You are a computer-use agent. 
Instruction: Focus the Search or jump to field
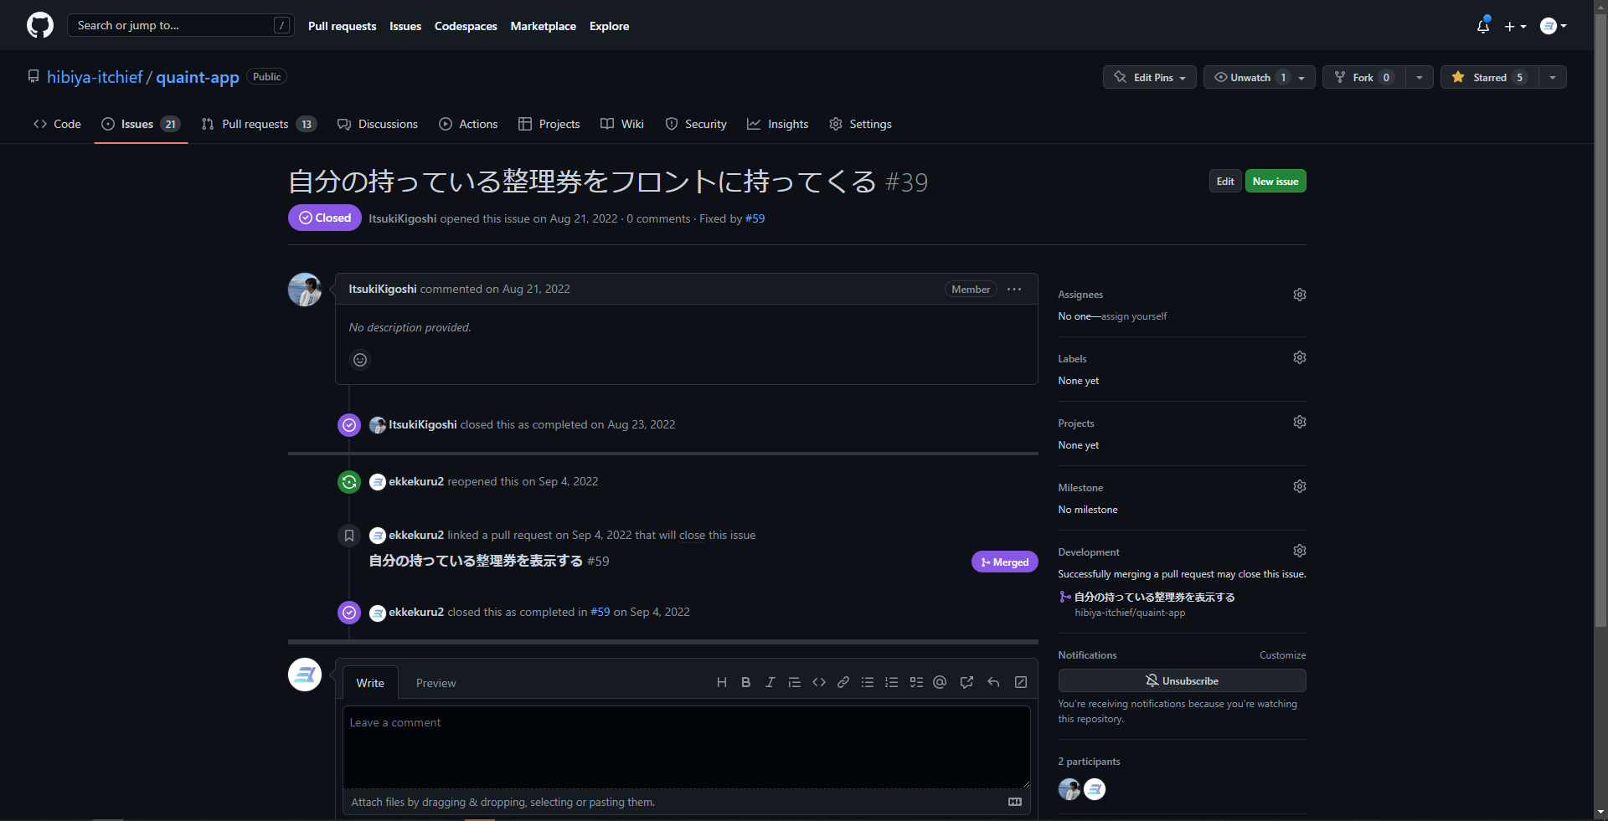pyautogui.click(x=180, y=25)
